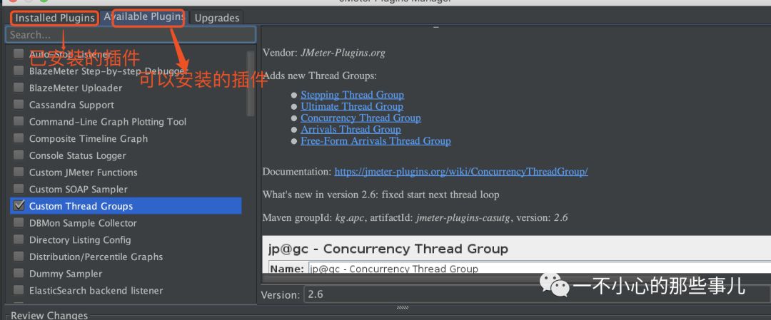Check the Console Status Logger checkbox
Image resolution: width=771 pixels, height=320 pixels.
(19, 155)
